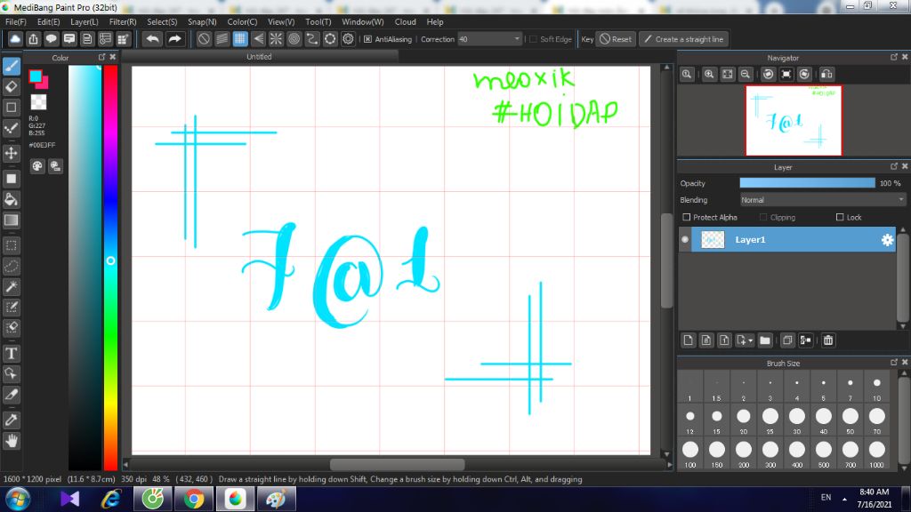
Task: Click the rainbow hue slider bar
Action: (x=110, y=267)
